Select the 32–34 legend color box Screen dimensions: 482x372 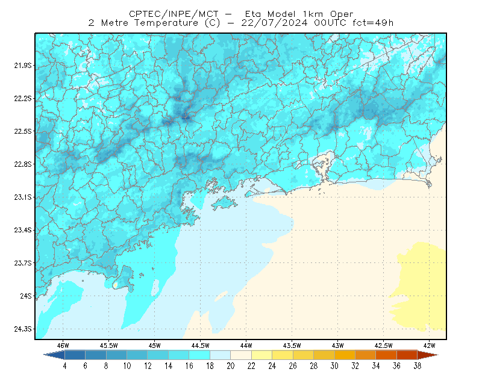[366, 355]
